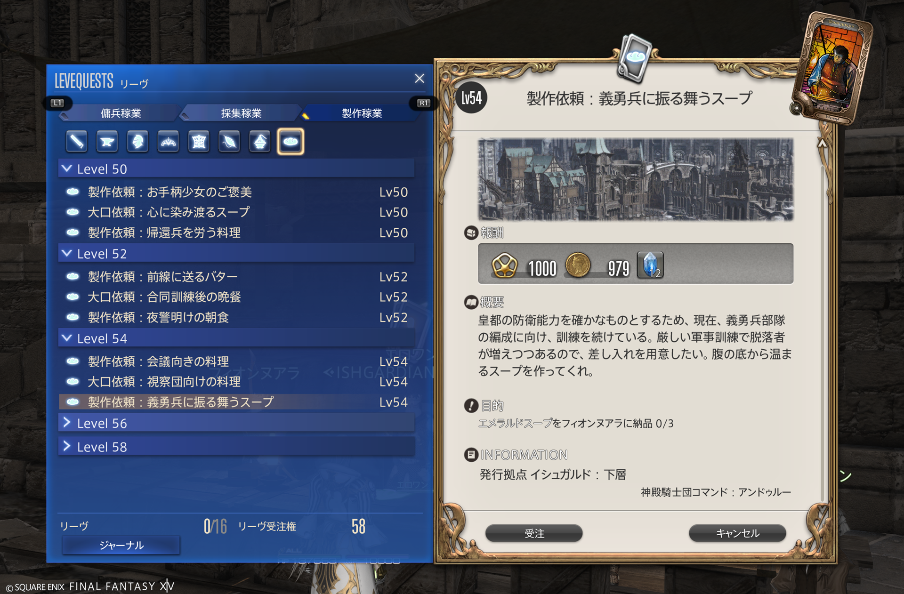This screenshot has height=594, width=904.
Task: Select the Alchemist hat class icon
Action: tap(260, 141)
